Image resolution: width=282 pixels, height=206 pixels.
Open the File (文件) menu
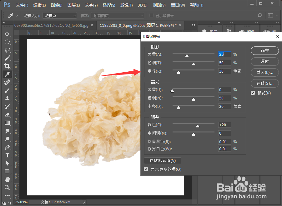22,5
